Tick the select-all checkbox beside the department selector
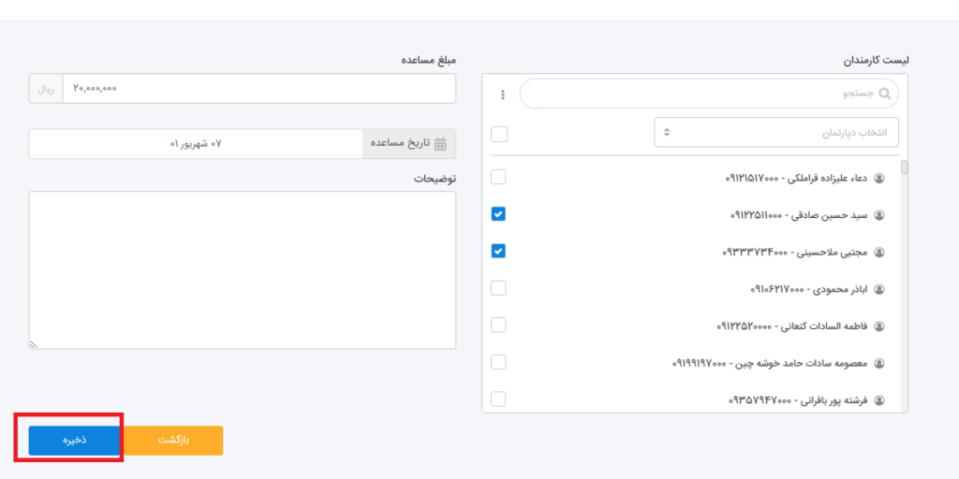 click(x=499, y=134)
